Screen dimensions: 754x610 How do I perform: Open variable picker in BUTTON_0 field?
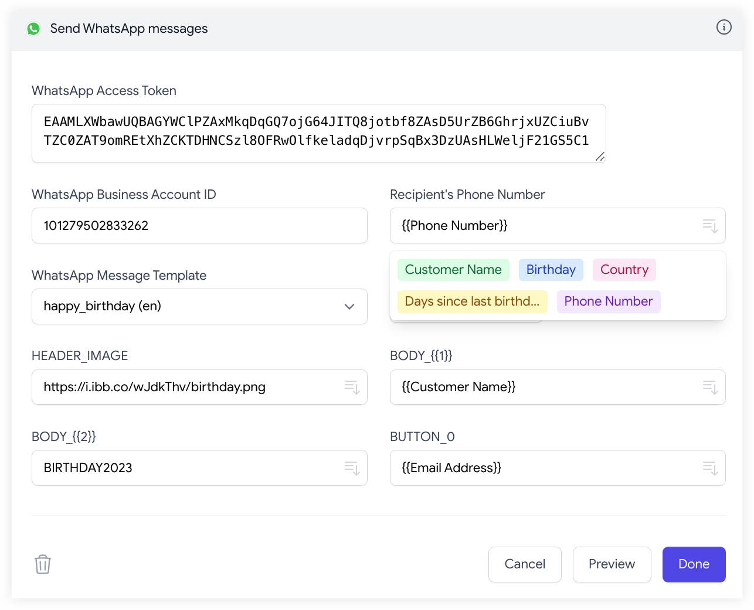[711, 468]
